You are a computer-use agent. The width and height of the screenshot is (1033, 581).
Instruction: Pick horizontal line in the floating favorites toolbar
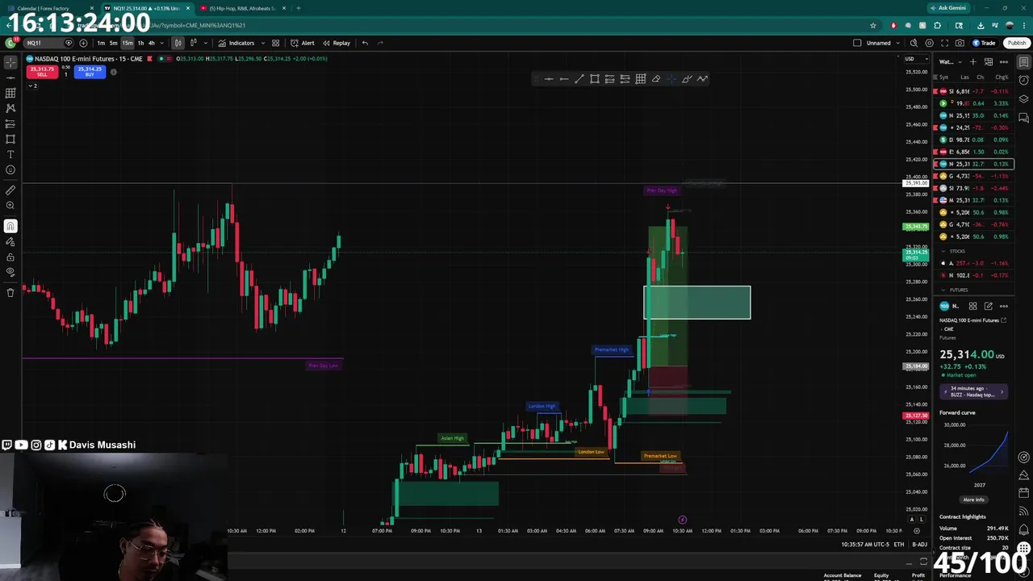[x=549, y=78]
